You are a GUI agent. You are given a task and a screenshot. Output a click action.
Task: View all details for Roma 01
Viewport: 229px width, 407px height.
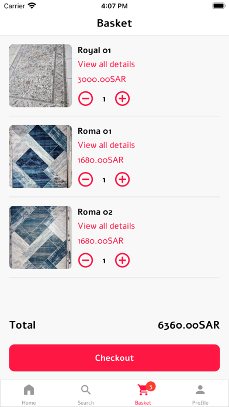(x=106, y=145)
